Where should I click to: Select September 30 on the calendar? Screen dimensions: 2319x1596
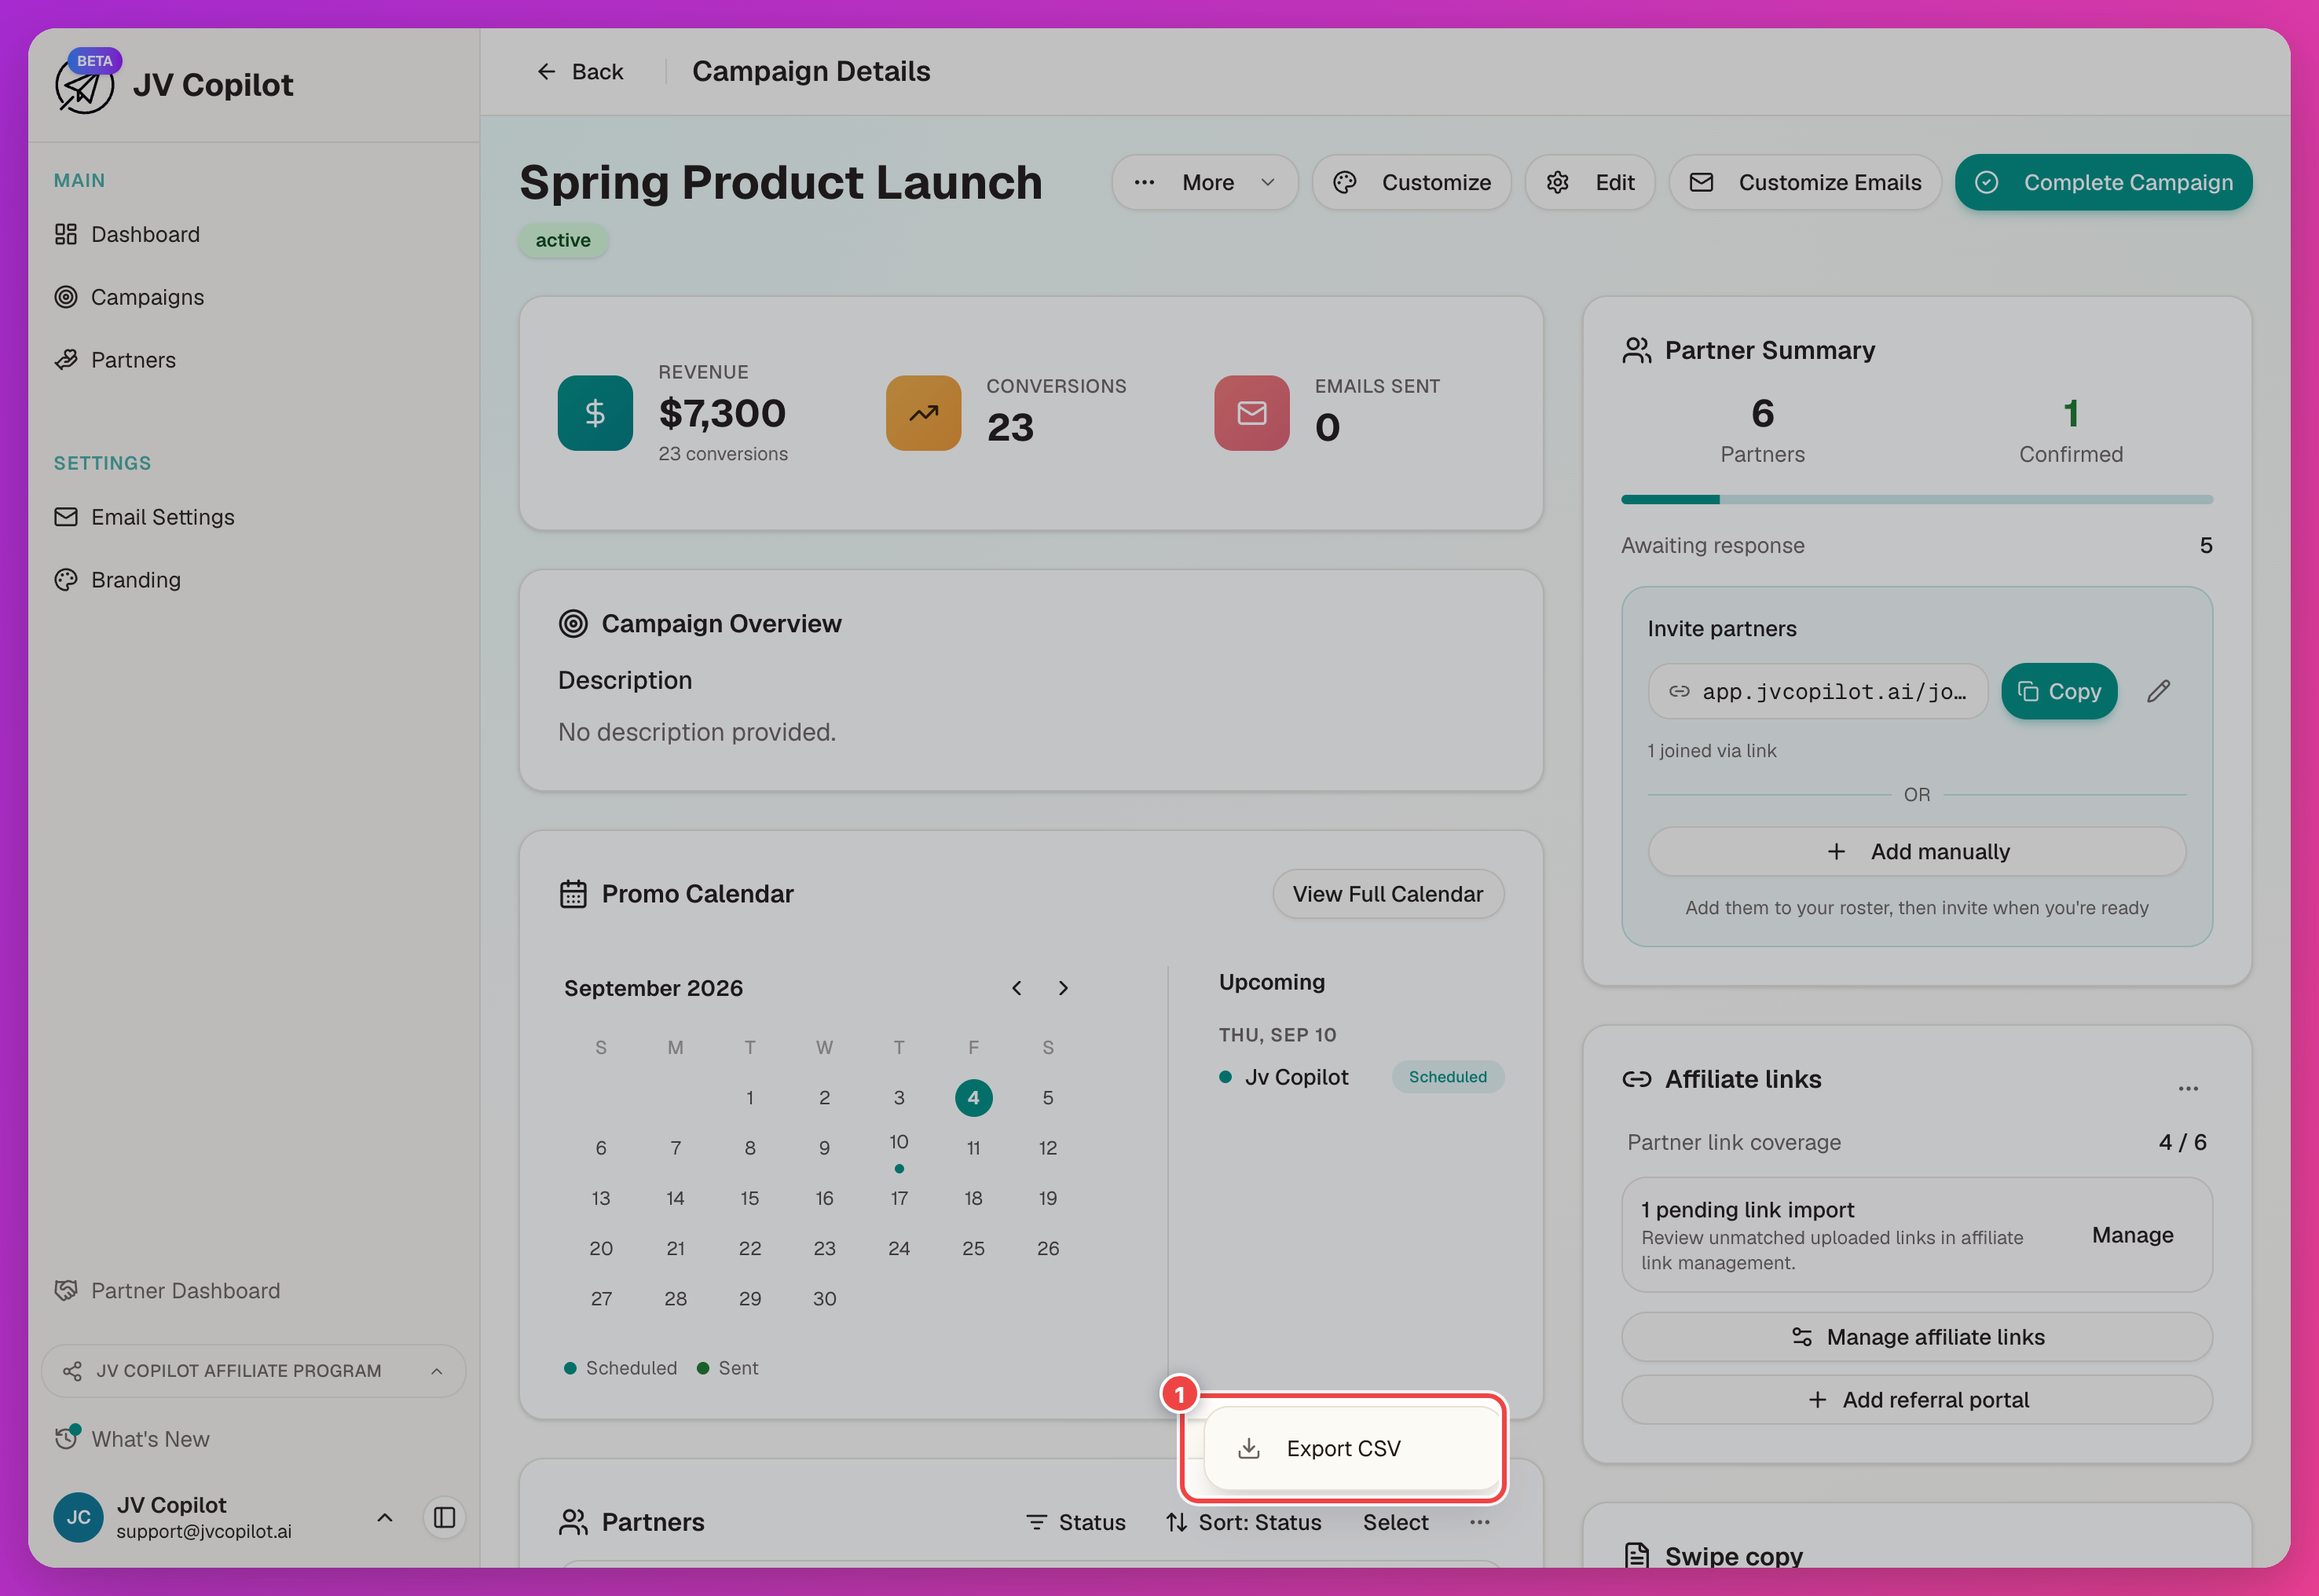click(x=824, y=1299)
